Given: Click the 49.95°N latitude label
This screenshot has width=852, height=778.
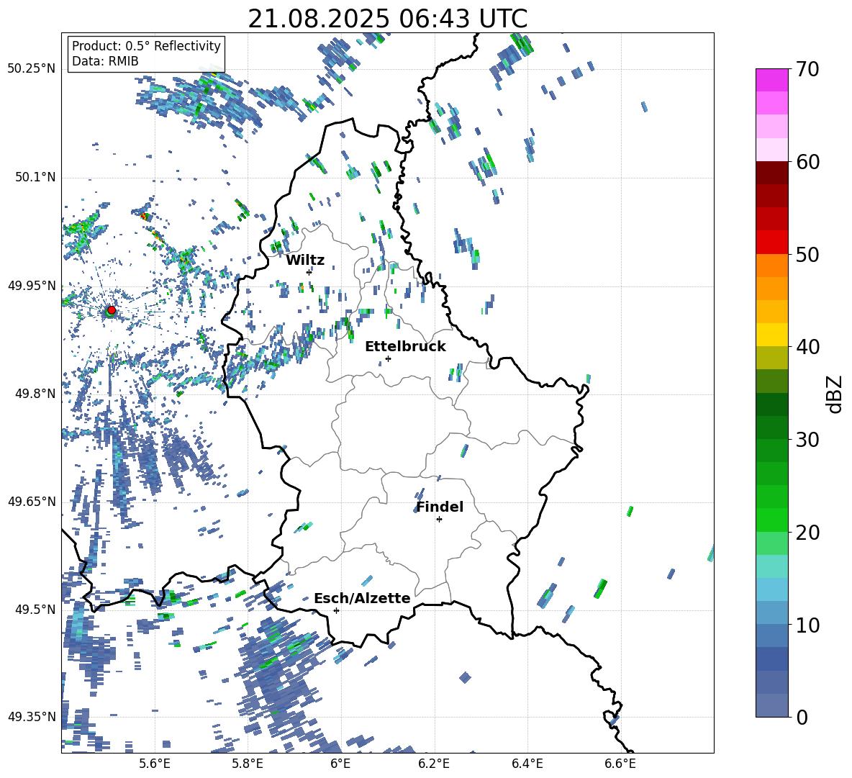Looking at the screenshot, I should click(32, 286).
